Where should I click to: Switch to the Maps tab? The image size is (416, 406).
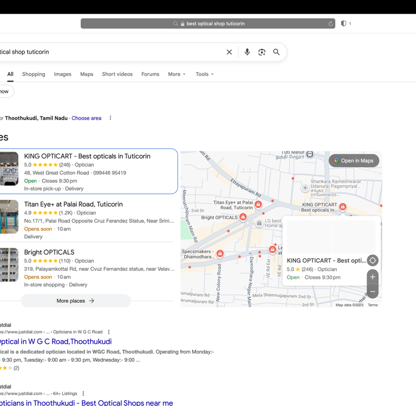[87, 74]
